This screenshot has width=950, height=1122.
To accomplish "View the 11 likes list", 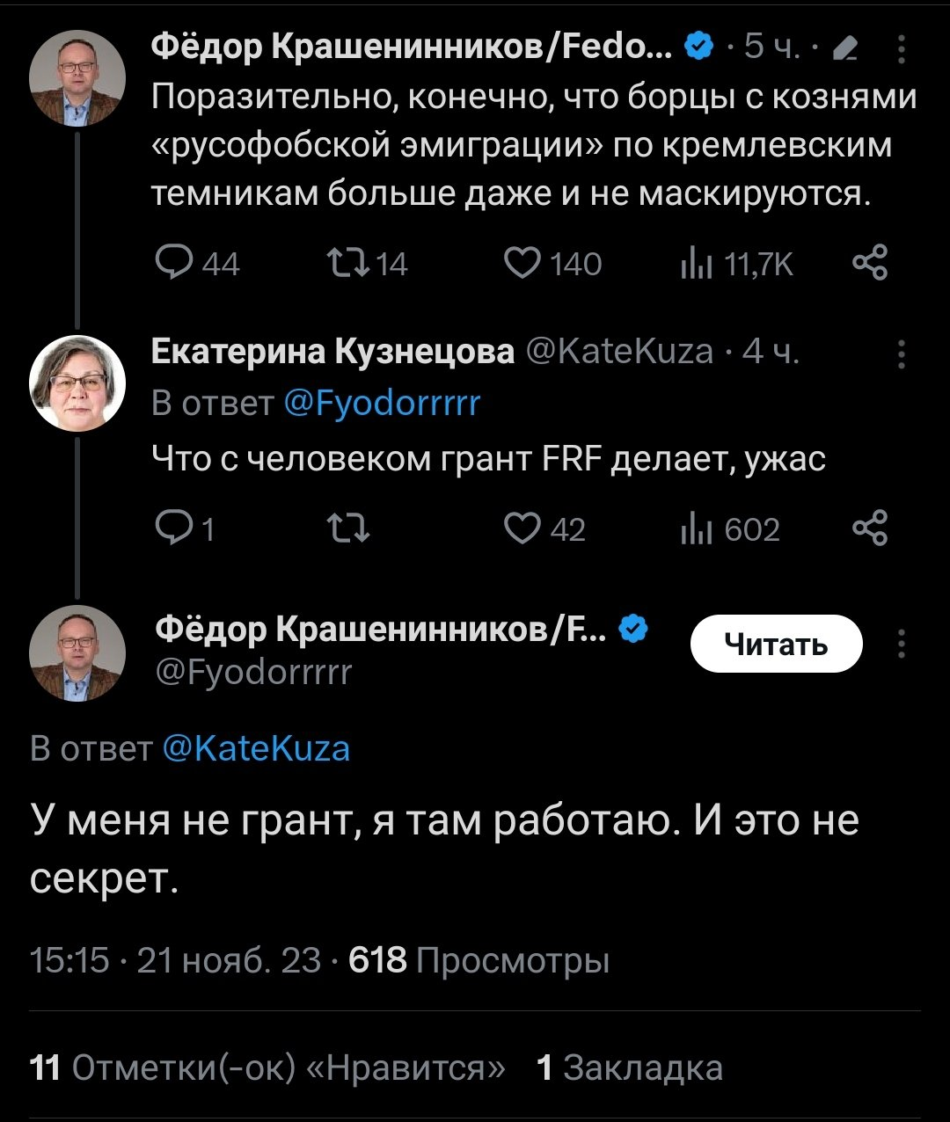I will (267, 1067).
